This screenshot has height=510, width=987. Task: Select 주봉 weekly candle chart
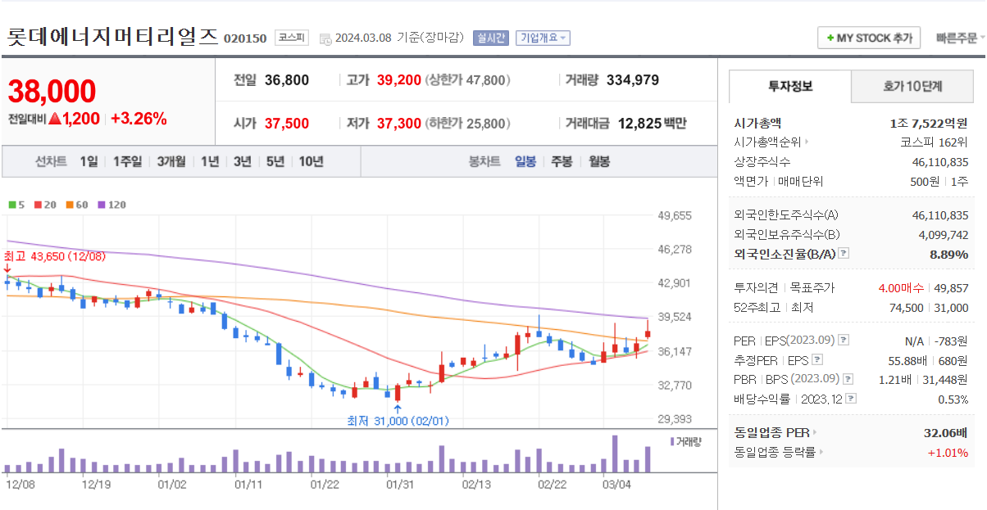[562, 161]
